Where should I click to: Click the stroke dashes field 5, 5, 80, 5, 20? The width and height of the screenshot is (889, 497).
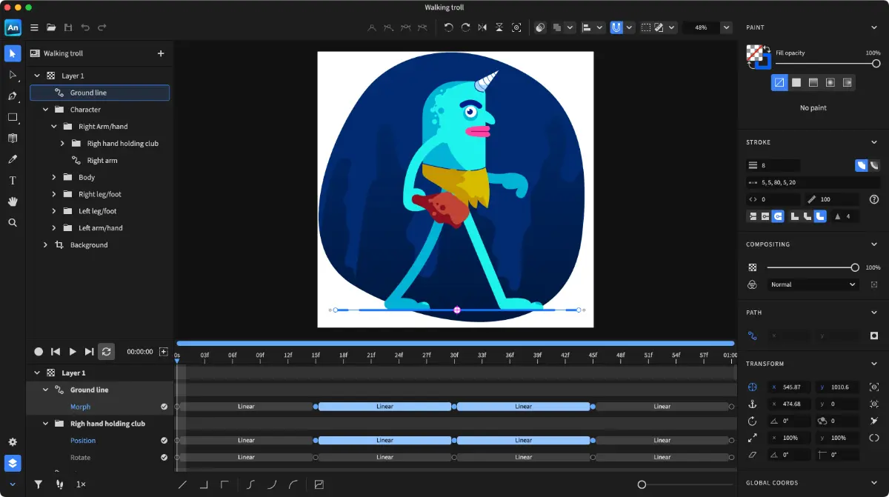pos(813,182)
